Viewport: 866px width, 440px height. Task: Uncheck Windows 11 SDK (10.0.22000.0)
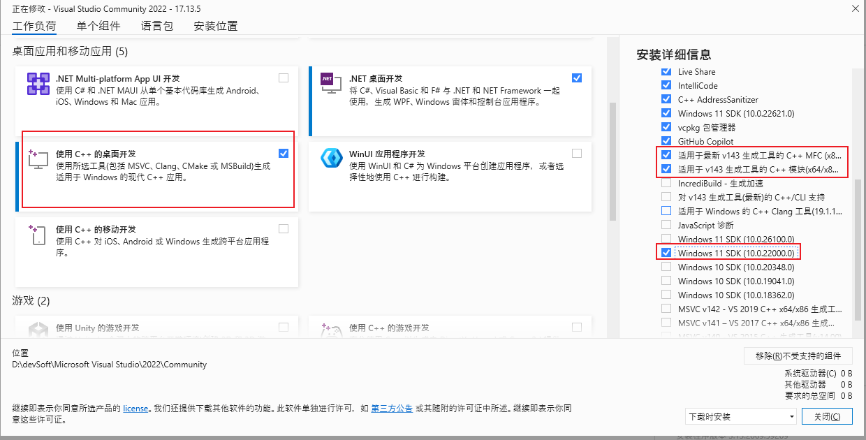click(666, 253)
